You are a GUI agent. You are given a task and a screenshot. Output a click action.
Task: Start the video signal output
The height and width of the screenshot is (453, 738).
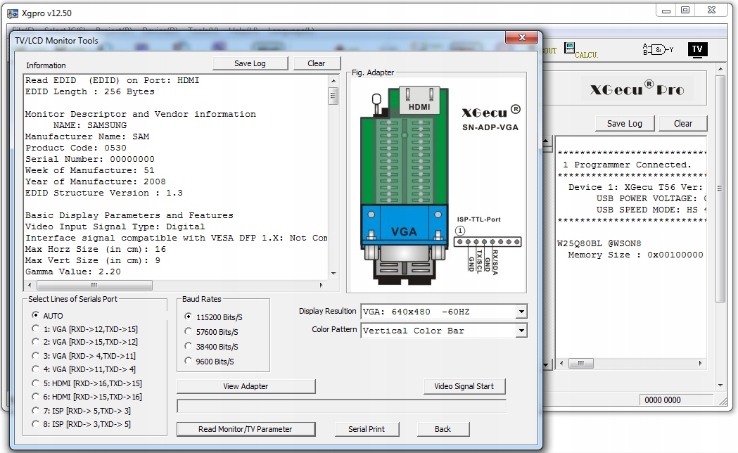pos(464,386)
